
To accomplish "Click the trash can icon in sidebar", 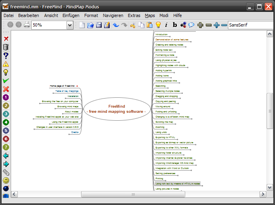I will pyautogui.click(x=6, y=47).
